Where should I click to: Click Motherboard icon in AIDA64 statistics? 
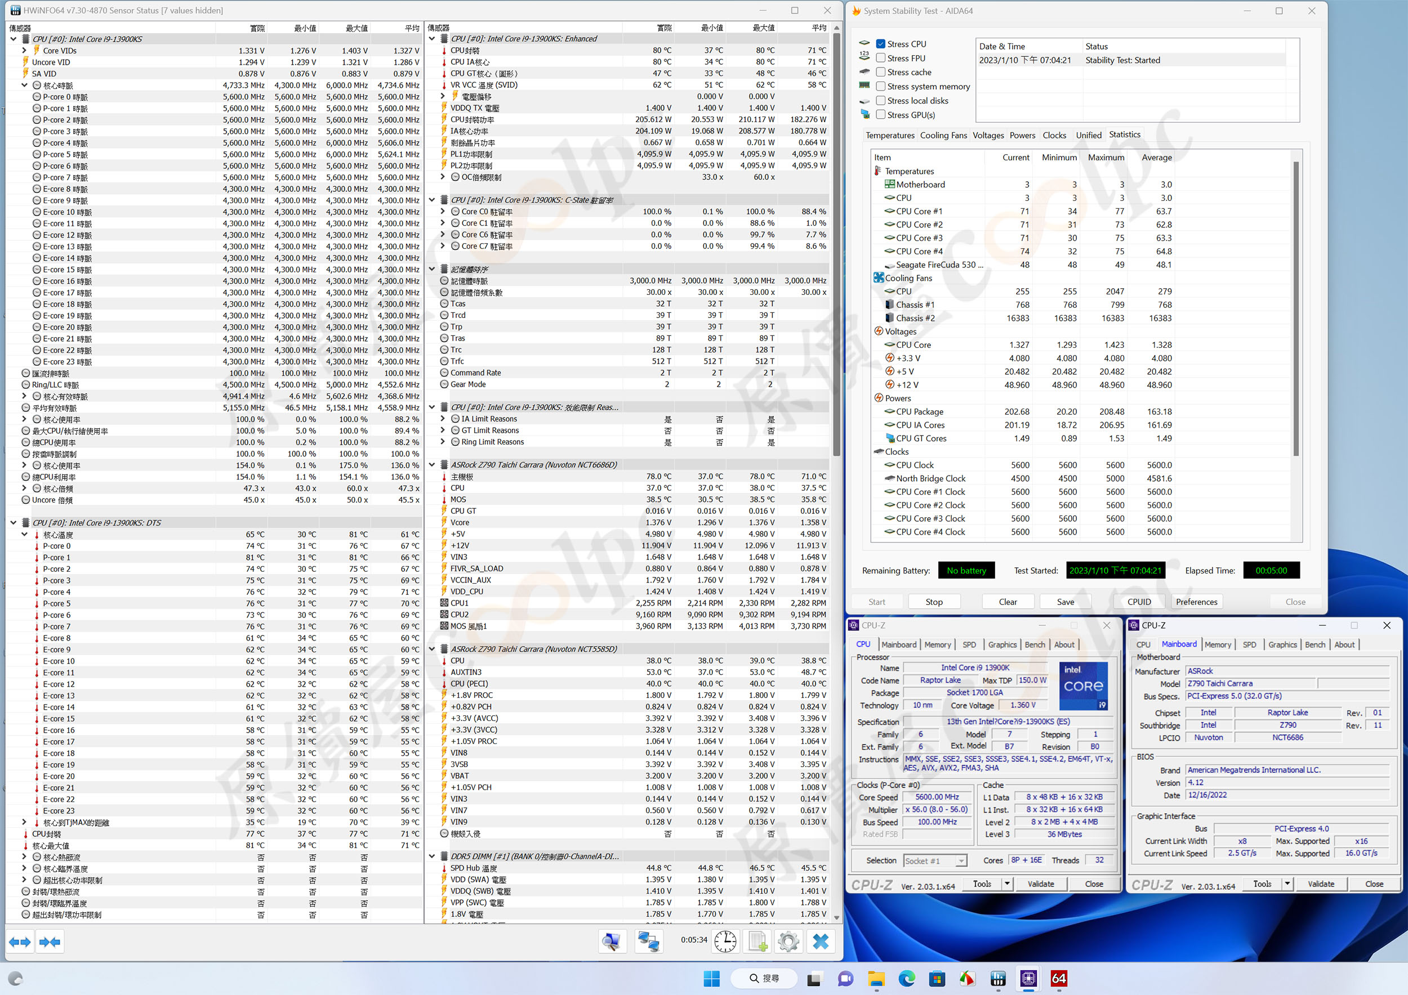coord(890,185)
